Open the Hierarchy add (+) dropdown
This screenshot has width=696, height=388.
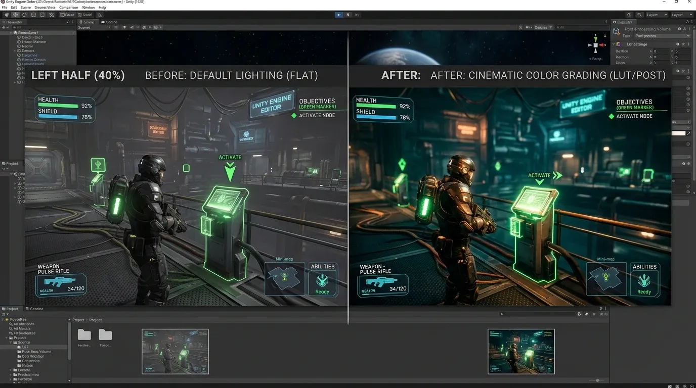[5, 27]
